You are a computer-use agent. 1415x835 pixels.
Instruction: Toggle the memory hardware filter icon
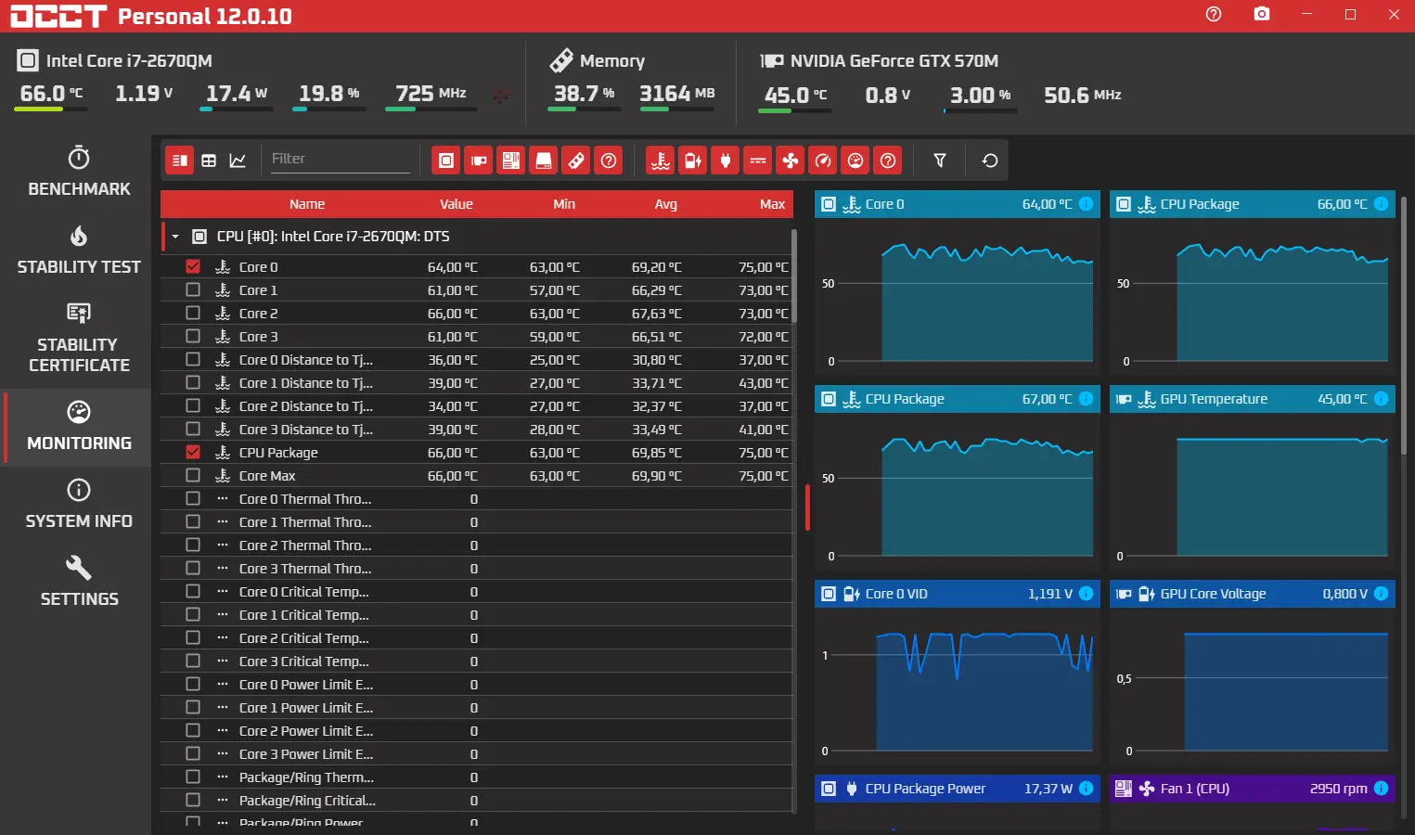click(x=576, y=161)
